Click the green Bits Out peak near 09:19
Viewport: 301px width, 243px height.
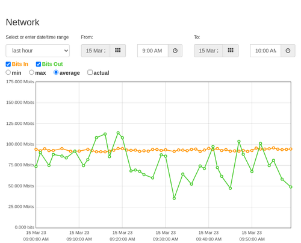point(118,133)
